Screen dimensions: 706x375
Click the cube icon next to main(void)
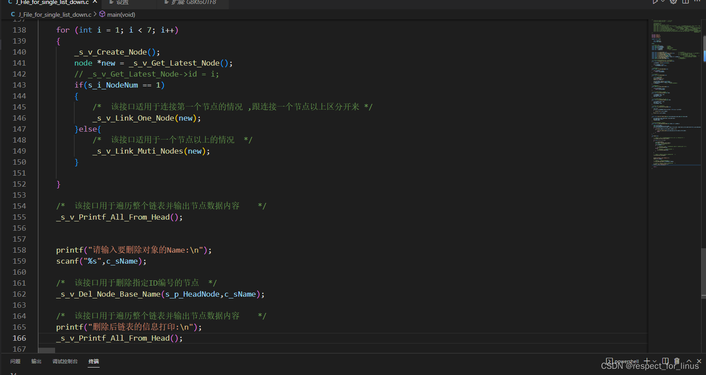coord(102,14)
